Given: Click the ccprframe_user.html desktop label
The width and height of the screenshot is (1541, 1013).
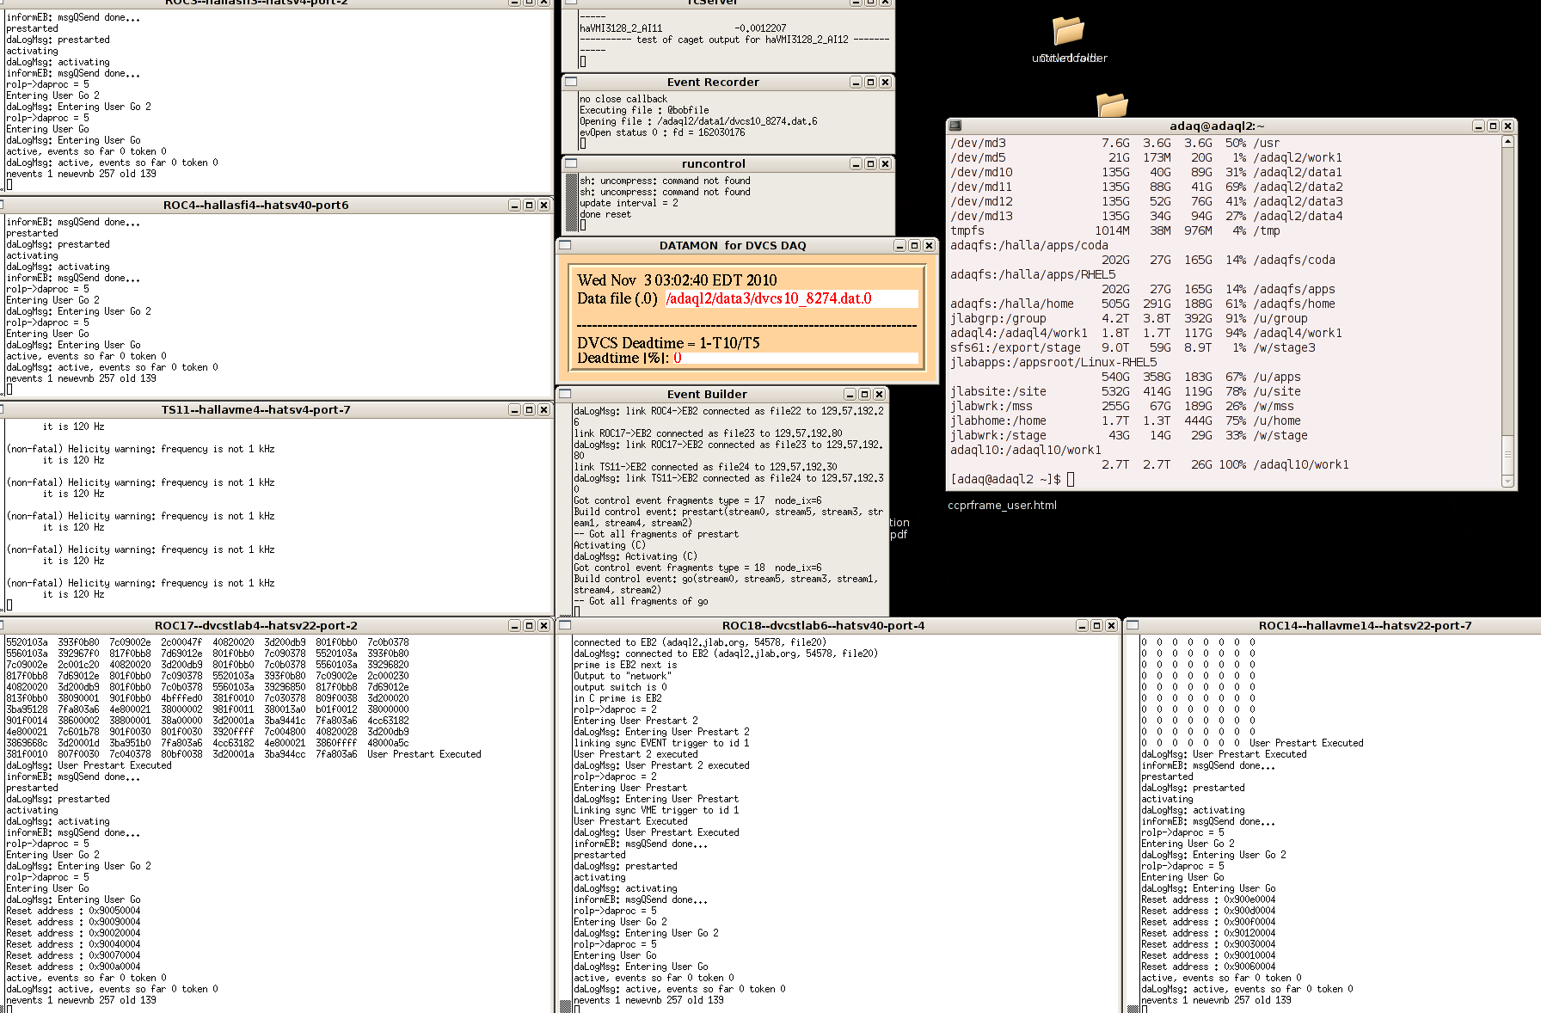Looking at the screenshot, I should [1002, 505].
